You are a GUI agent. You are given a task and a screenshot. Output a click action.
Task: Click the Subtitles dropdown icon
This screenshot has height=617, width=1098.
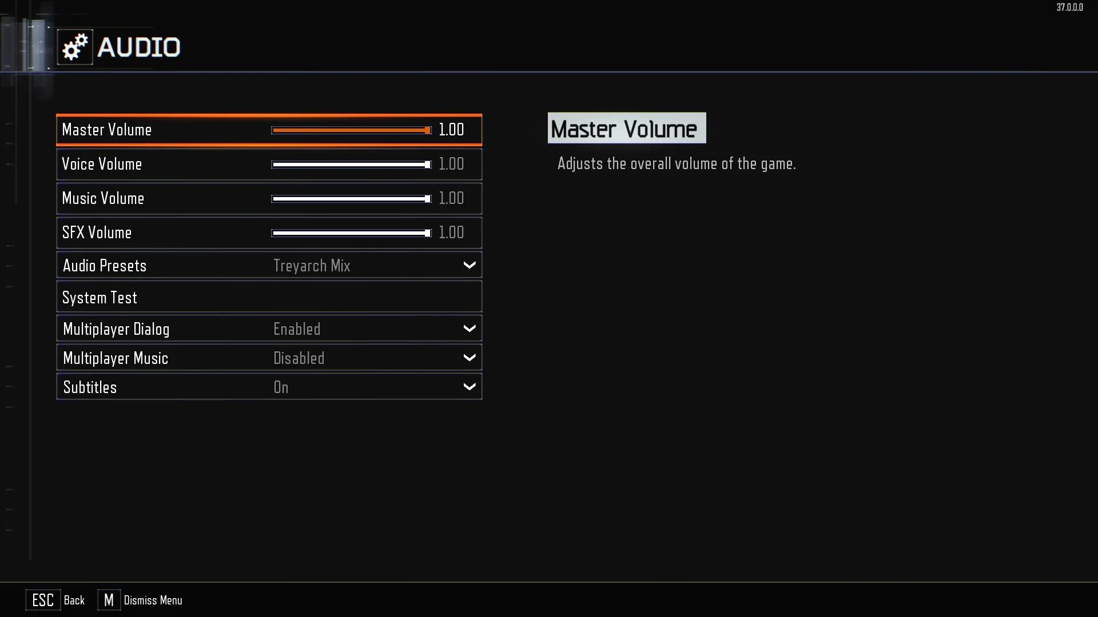[469, 386]
